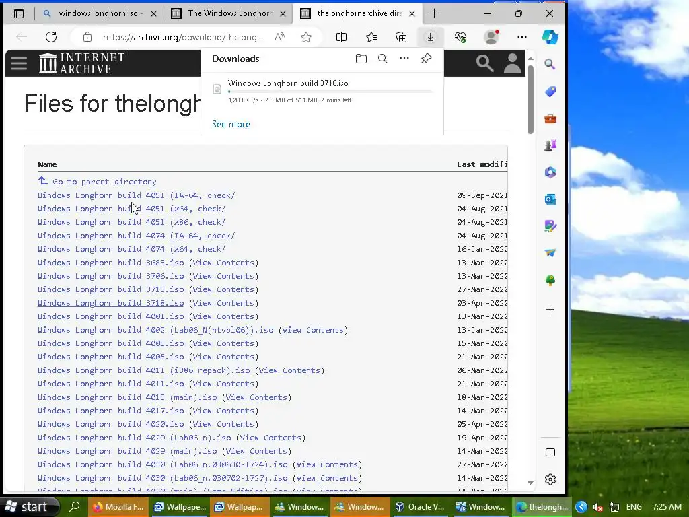Download build 4029 (Lab06_n).iso
The width and height of the screenshot is (689, 517).
point(135,438)
